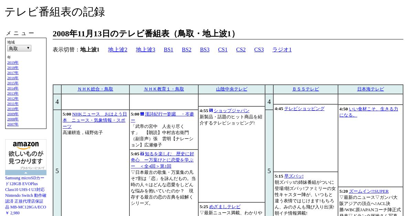Open the 2018年 archive link
413x216 pixels.
13,68
